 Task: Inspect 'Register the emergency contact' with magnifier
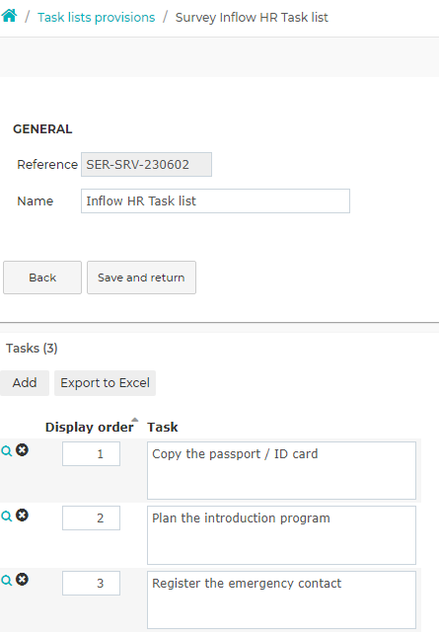point(7,580)
